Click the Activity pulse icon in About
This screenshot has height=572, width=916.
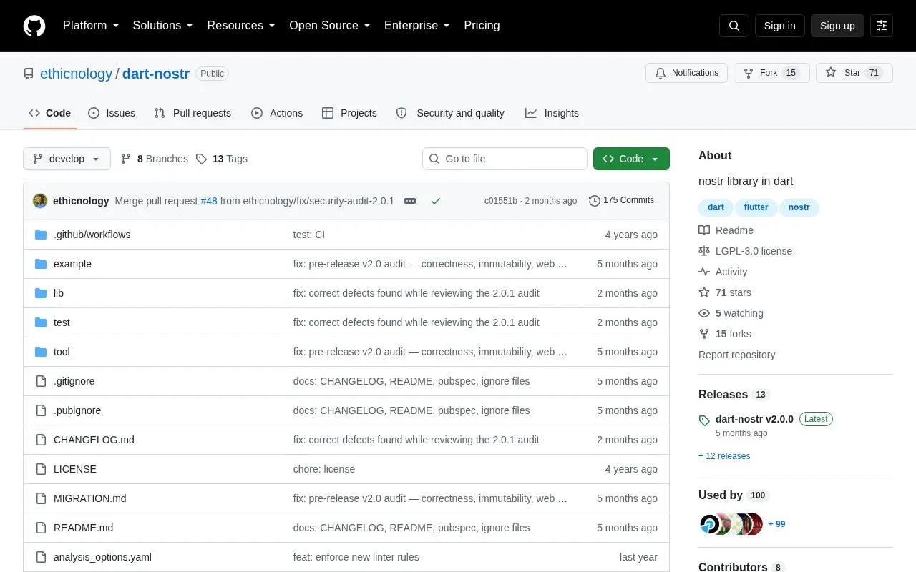click(704, 272)
